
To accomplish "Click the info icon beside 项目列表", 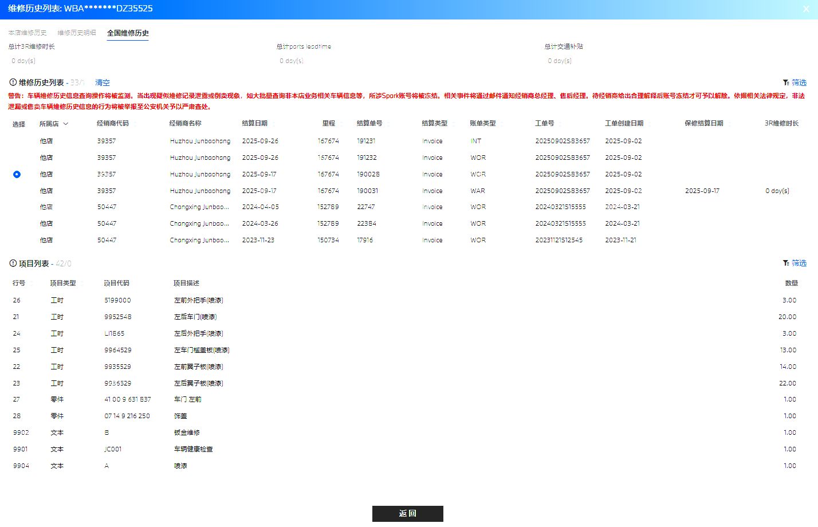I will pyautogui.click(x=13, y=263).
